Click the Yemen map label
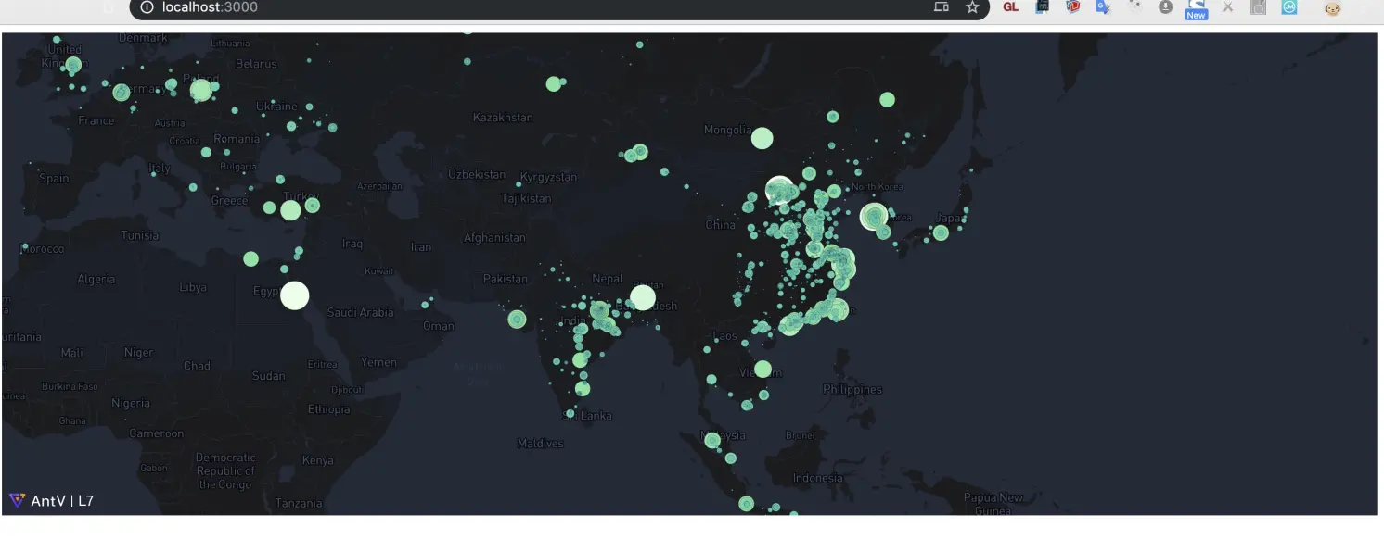Image resolution: width=1384 pixels, height=552 pixels. 378,362
